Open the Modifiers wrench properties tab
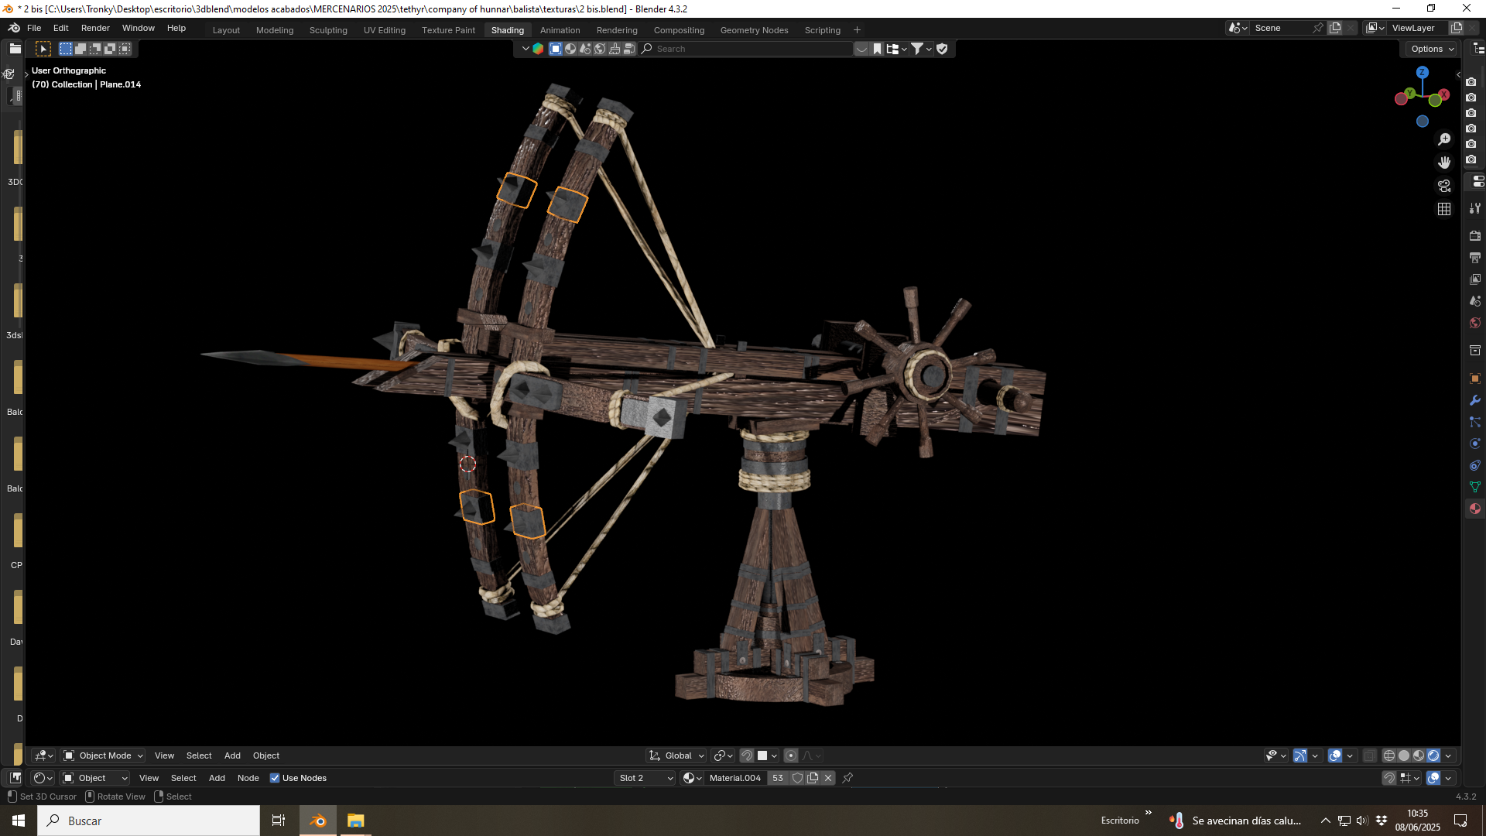Image resolution: width=1486 pixels, height=836 pixels. point(1475,400)
